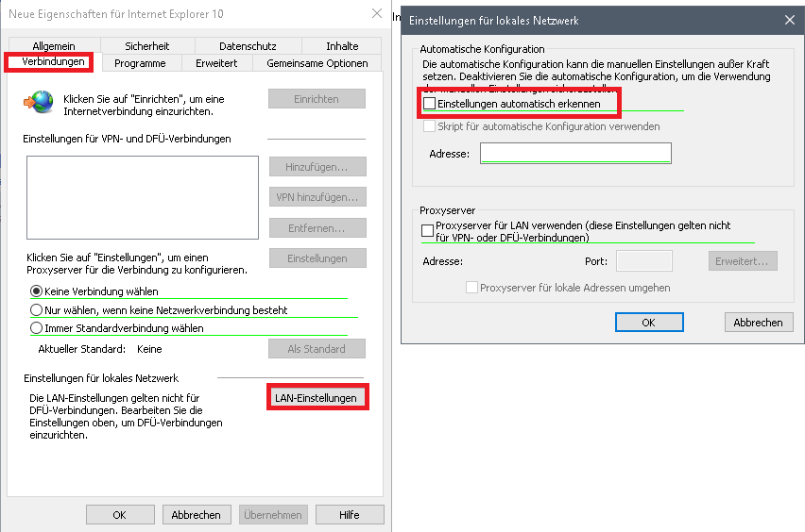Click the Hinzufügen... button
This screenshot has width=805, height=532.
pyautogui.click(x=317, y=167)
